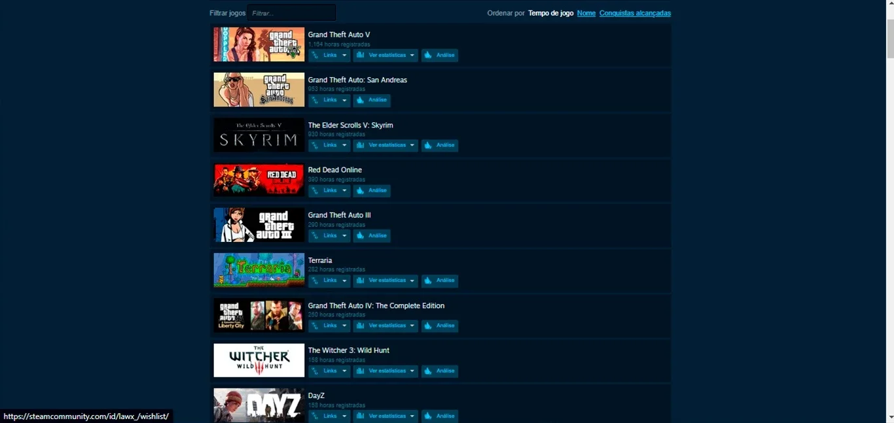Open Ver estatísticas dropdown for DayZ
Image resolution: width=894 pixels, height=423 pixels.
[x=385, y=416]
